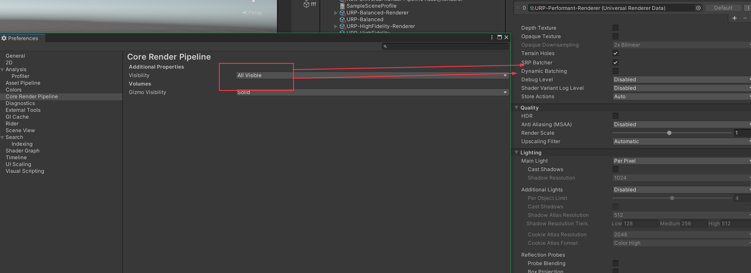Select the SampleSceneProfile asset icon
Image resolution: width=751 pixels, height=273 pixels.
tap(342, 6)
